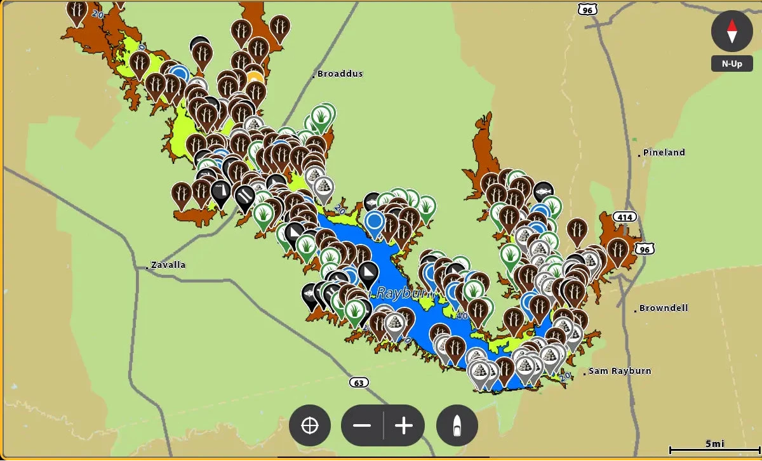Click the red compass needle arrow
Image resolution: width=762 pixels, height=461 pixels.
click(x=732, y=30)
